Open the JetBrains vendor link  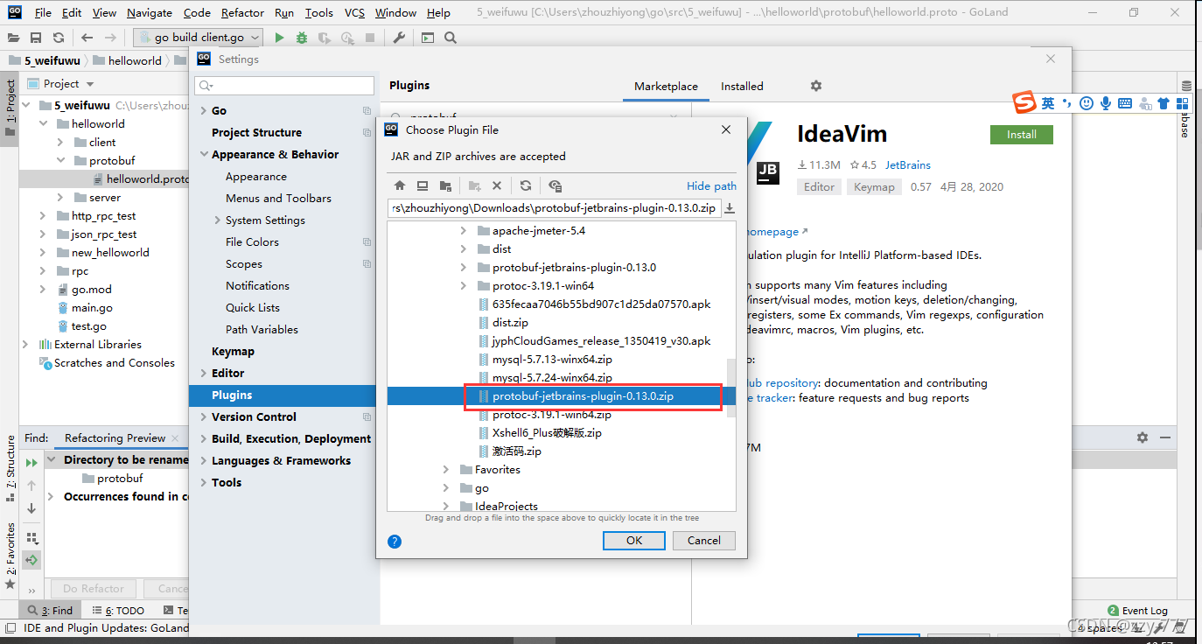(x=907, y=164)
